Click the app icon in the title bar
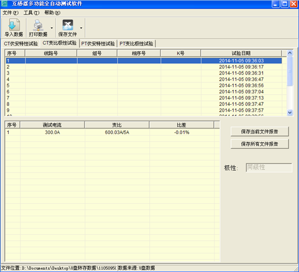299x272 pixels. [4, 4]
